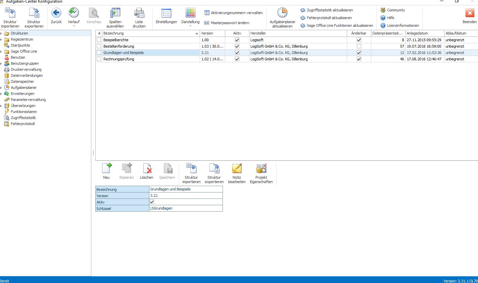This screenshot has width=478, height=283.
Task: Click Masterpasswort ändern link
Action: tap(230, 23)
